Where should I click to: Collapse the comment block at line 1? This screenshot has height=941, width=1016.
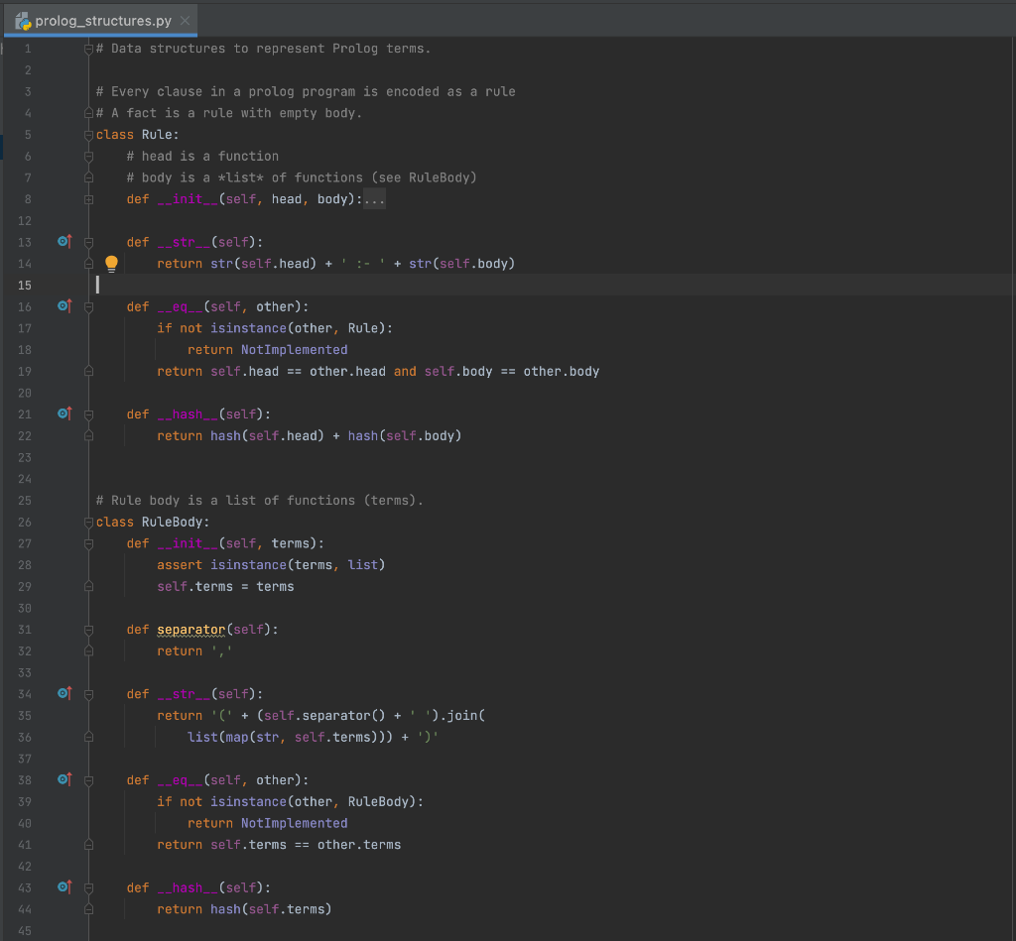pos(88,50)
